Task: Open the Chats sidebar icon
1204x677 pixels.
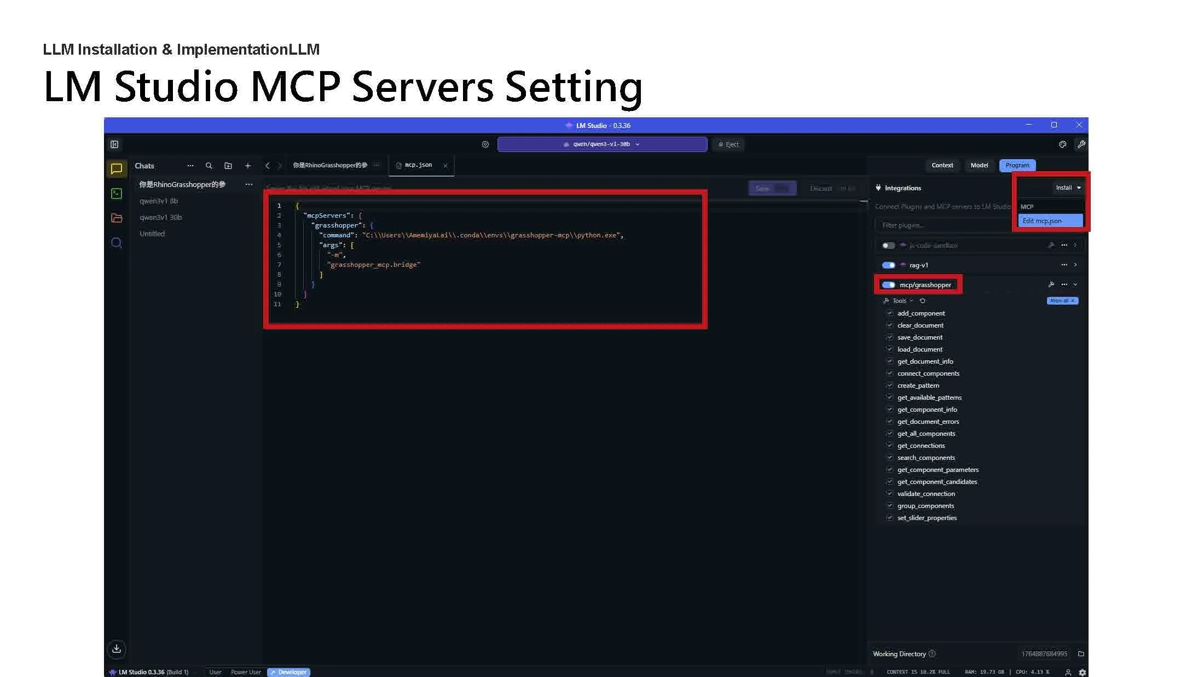Action: pyautogui.click(x=117, y=169)
